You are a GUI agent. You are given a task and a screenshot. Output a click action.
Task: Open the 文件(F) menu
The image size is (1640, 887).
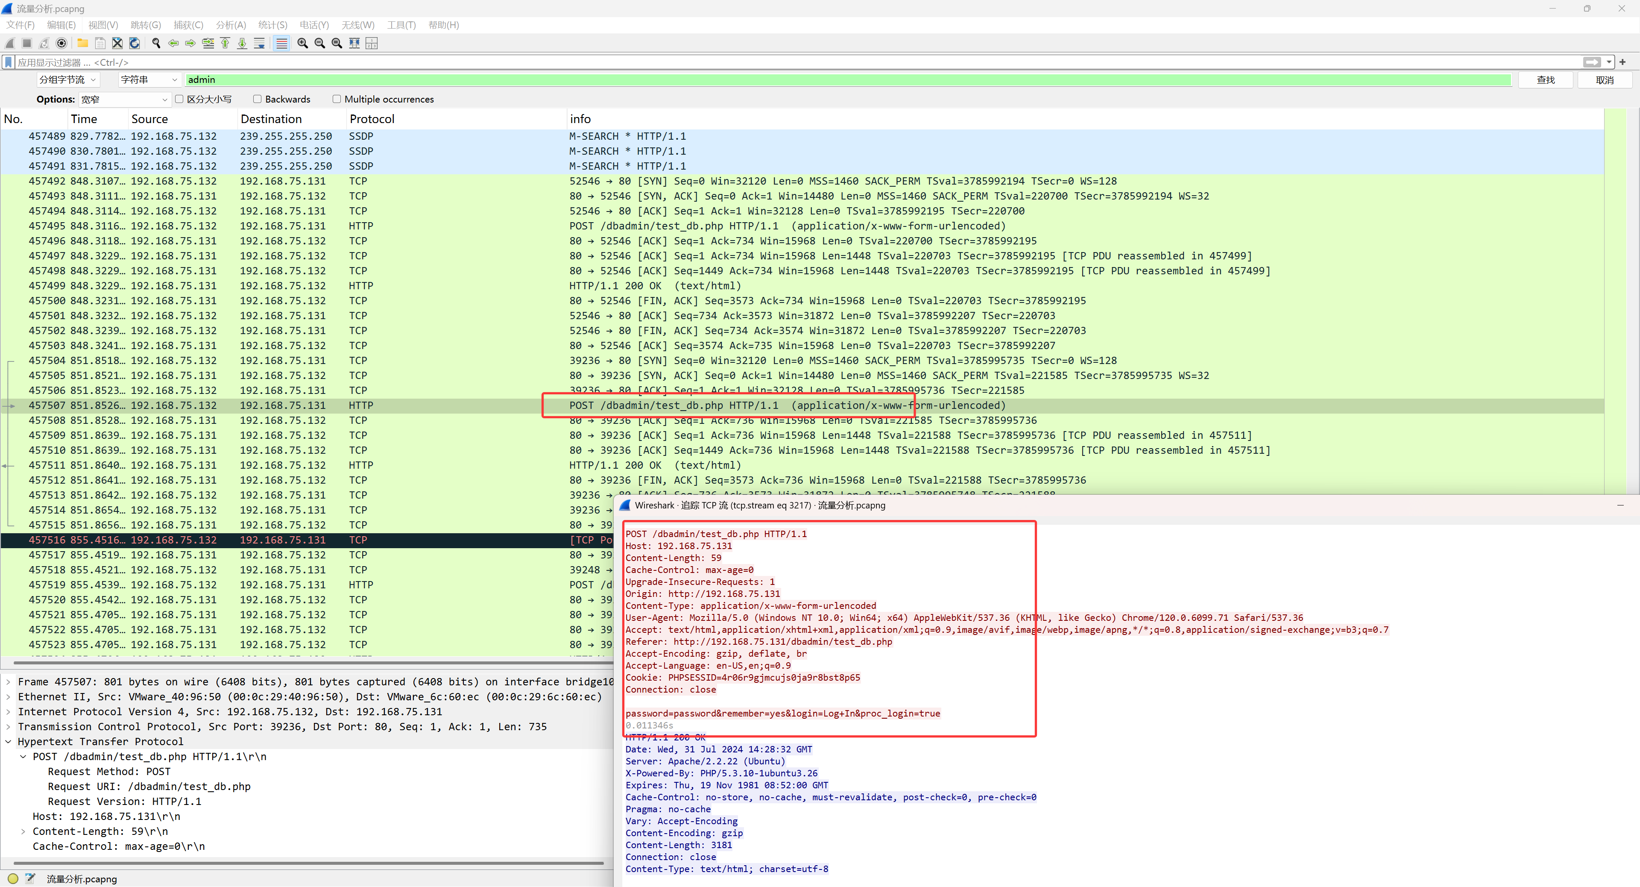tap(20, 25)
